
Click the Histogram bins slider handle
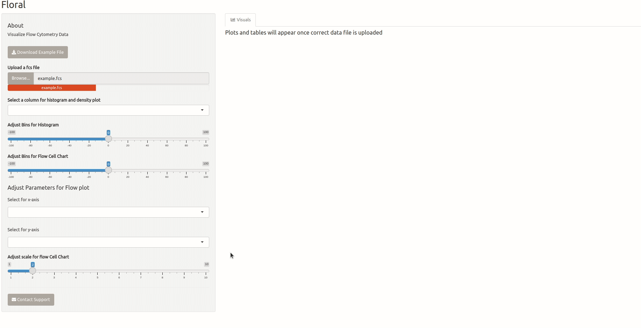[x=108, y=139]
